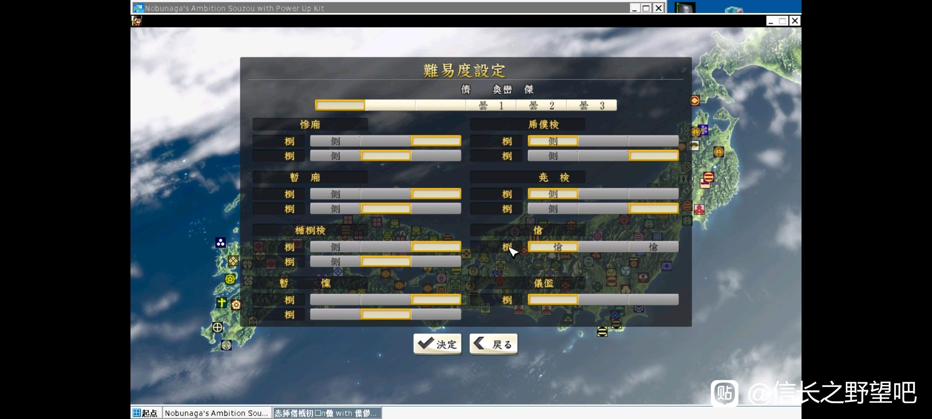Select the gold circle crest beside the purple flower
932x419 pixels.
(x=695, y=132)
